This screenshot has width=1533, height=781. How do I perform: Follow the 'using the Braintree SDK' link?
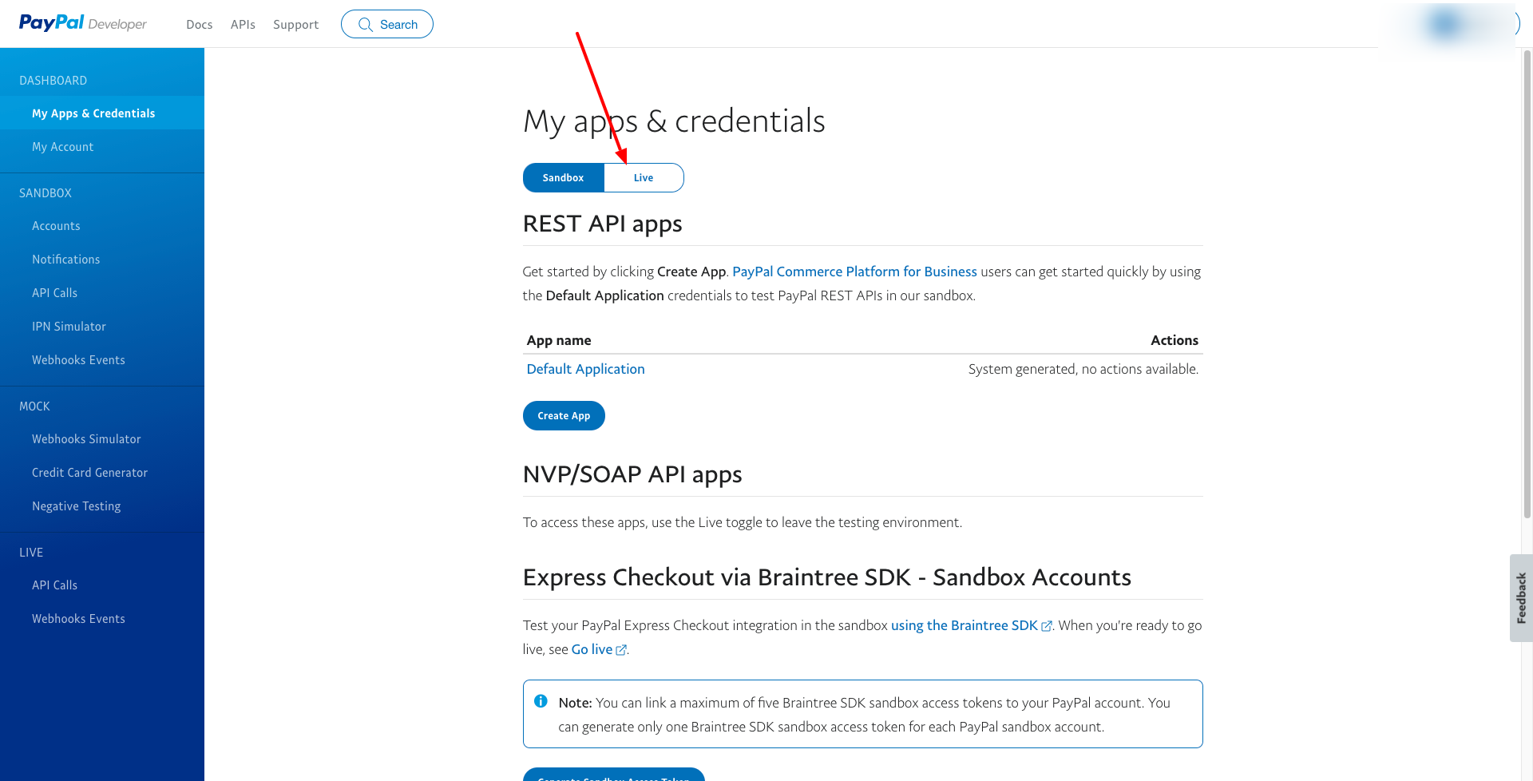pos(965,625)
